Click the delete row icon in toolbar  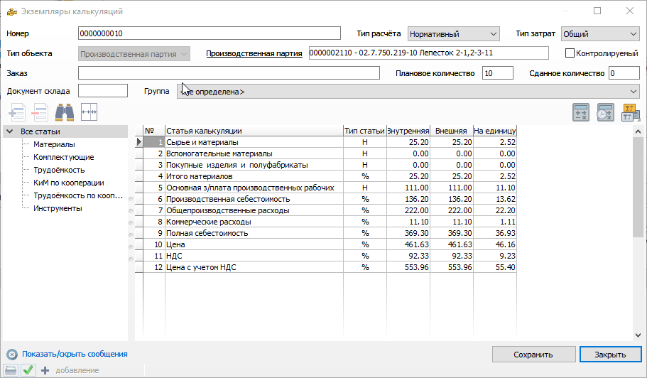(40, 112)
